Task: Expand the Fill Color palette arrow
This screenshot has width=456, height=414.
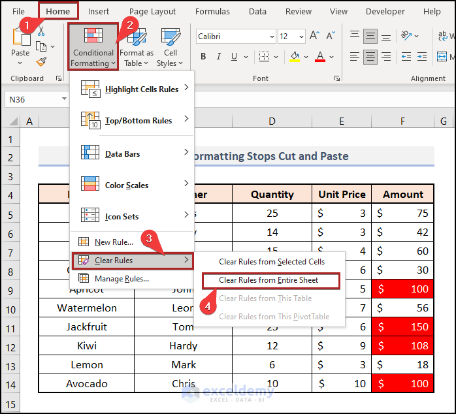Action: (306, 57)
